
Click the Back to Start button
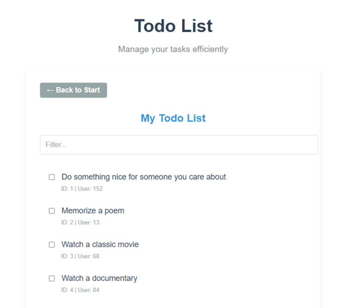pos(73,90)
